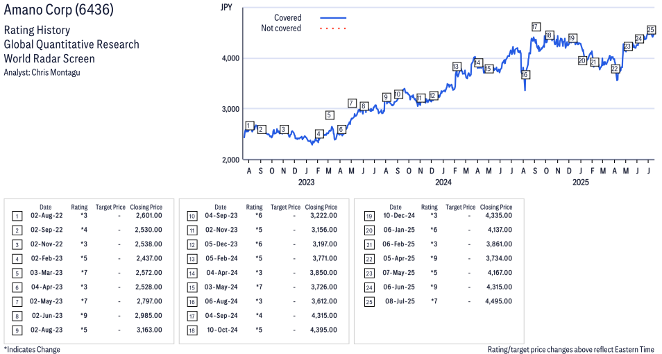The height and width of the screenshot is (354, 662).
Task: Click closing price 4,137.00
Action: [499, 230]
